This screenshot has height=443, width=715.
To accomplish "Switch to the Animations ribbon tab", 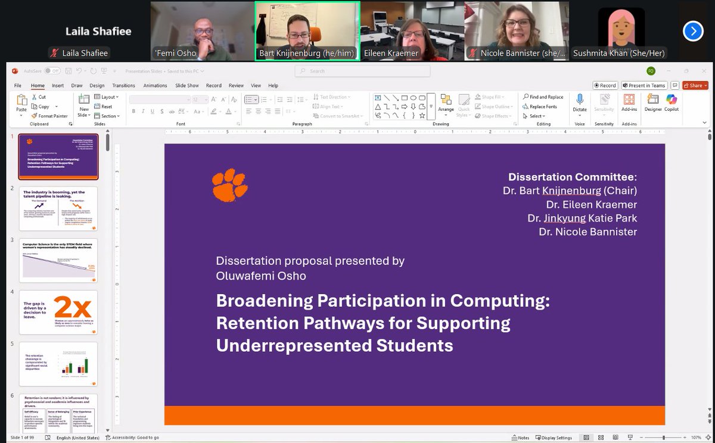I will pyautogui.click(x=155, y=86).
